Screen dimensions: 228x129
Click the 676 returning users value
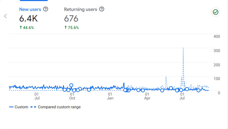pos(71,18)
